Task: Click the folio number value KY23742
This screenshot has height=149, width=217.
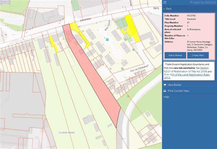Action: click(x=191, y=16)
